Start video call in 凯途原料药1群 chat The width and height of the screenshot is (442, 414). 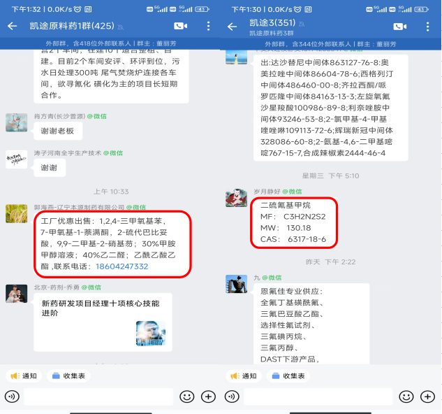[x=180, y=26]
